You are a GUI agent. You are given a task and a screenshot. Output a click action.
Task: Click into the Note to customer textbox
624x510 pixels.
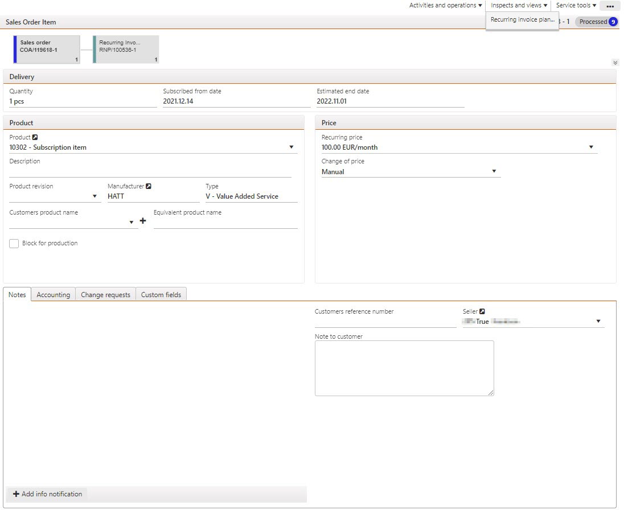(x=404, y=368)
